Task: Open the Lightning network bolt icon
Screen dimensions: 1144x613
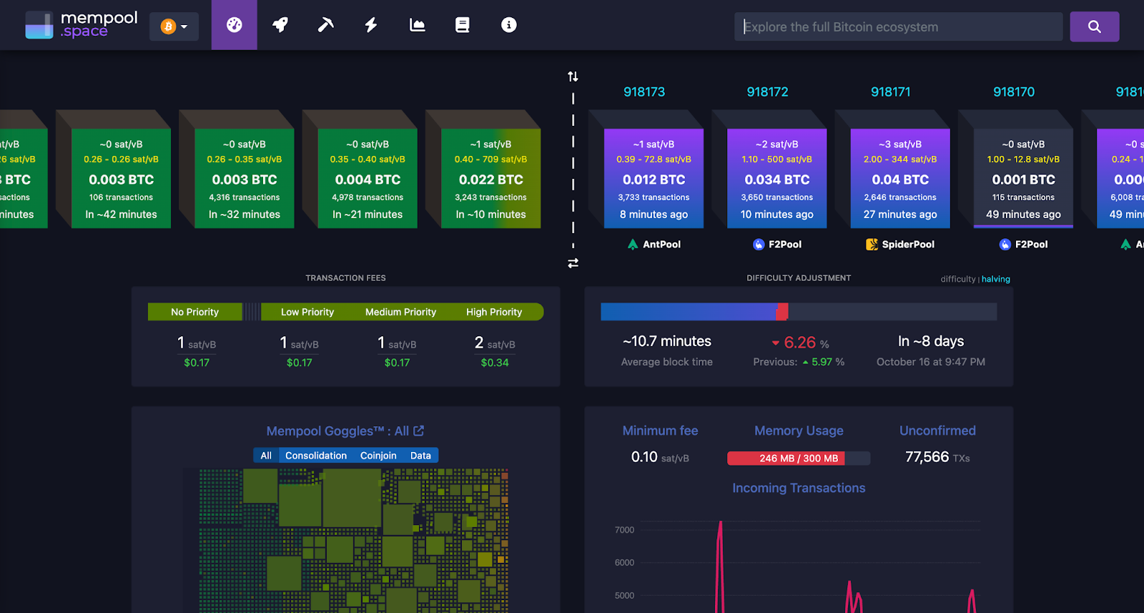Action: [371, 25]
